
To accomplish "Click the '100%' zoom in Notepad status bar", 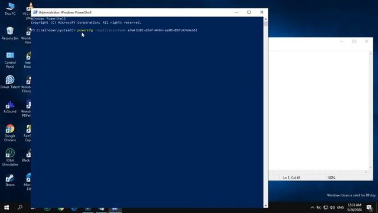I will click(x=331, y=177).
